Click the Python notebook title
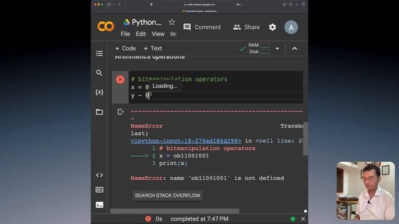Screen dimensions: 399x224 (x=147, y=22)
